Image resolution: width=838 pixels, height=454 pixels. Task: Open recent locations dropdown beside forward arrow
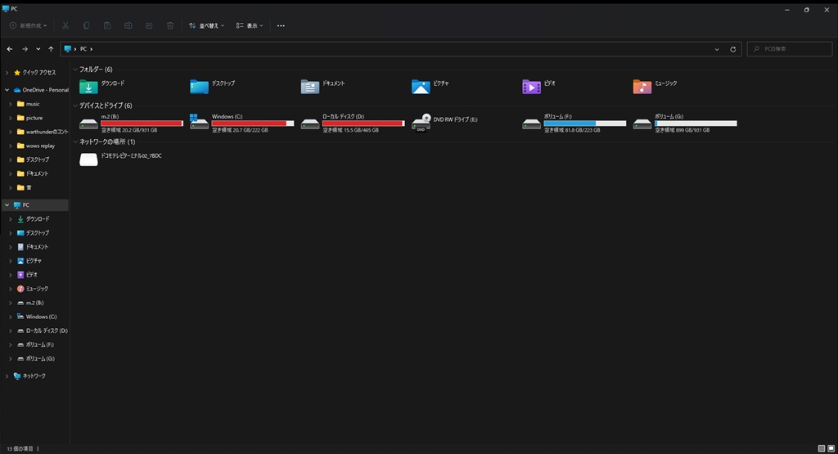[x=38, y=48]
